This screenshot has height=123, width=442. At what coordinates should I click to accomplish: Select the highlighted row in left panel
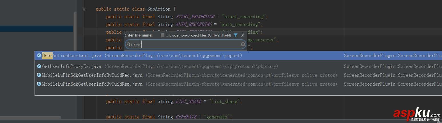[37, 29]
